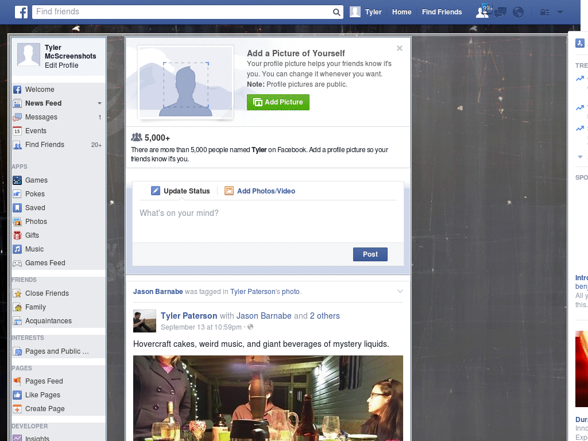
Task: Open Home in the top bar
Action: click(x=401, y=12)
